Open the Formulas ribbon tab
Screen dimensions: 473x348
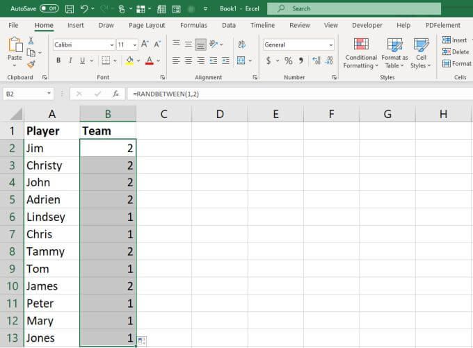tap(193, 25)
